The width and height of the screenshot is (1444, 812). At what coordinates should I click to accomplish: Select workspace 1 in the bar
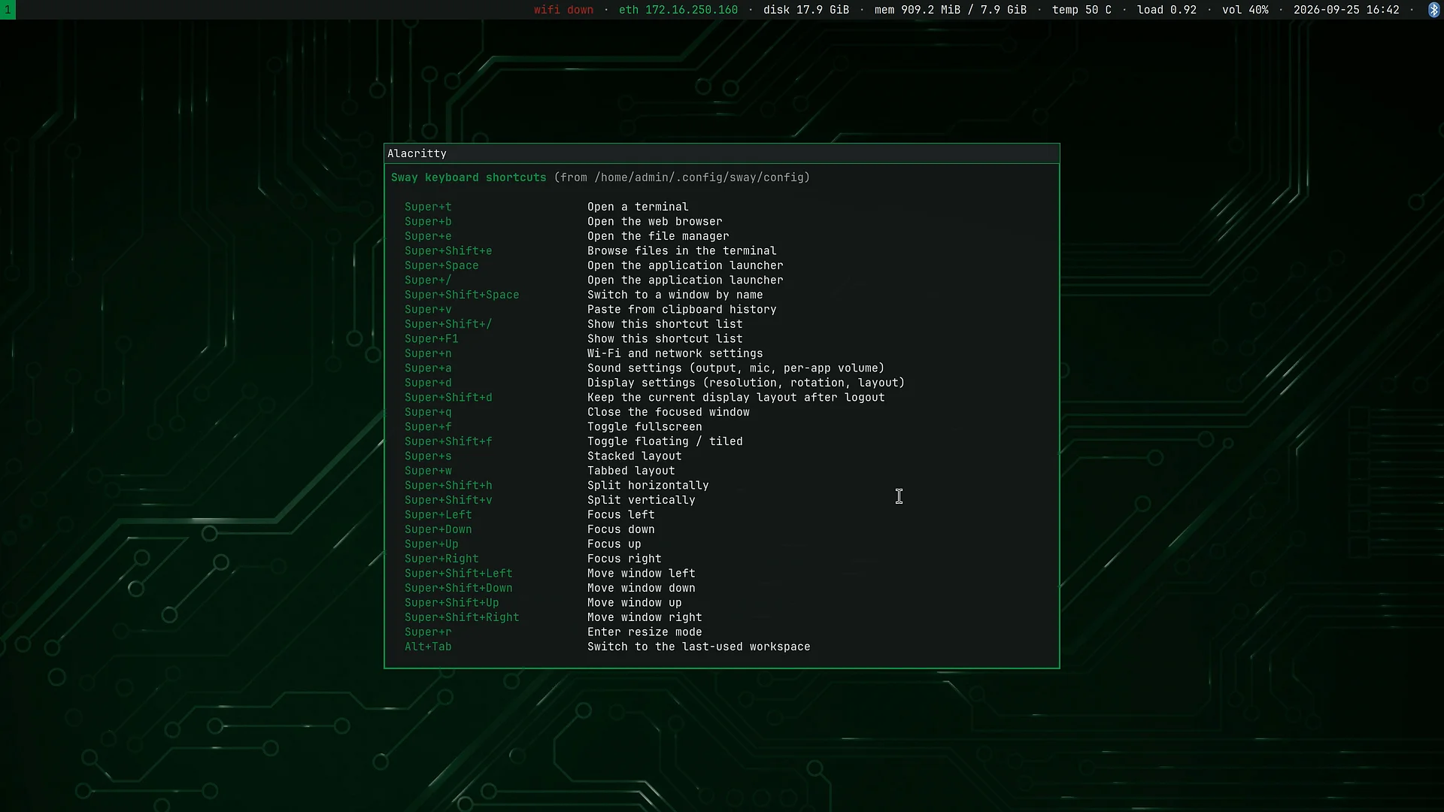[8, 10]
